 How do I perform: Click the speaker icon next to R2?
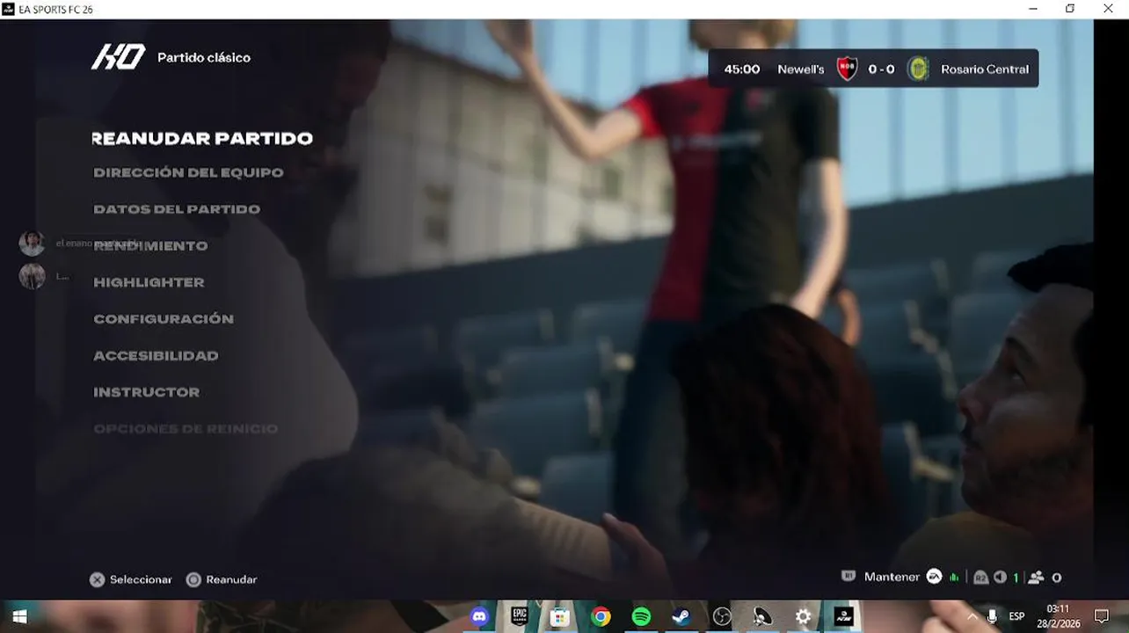point(1000,578)
